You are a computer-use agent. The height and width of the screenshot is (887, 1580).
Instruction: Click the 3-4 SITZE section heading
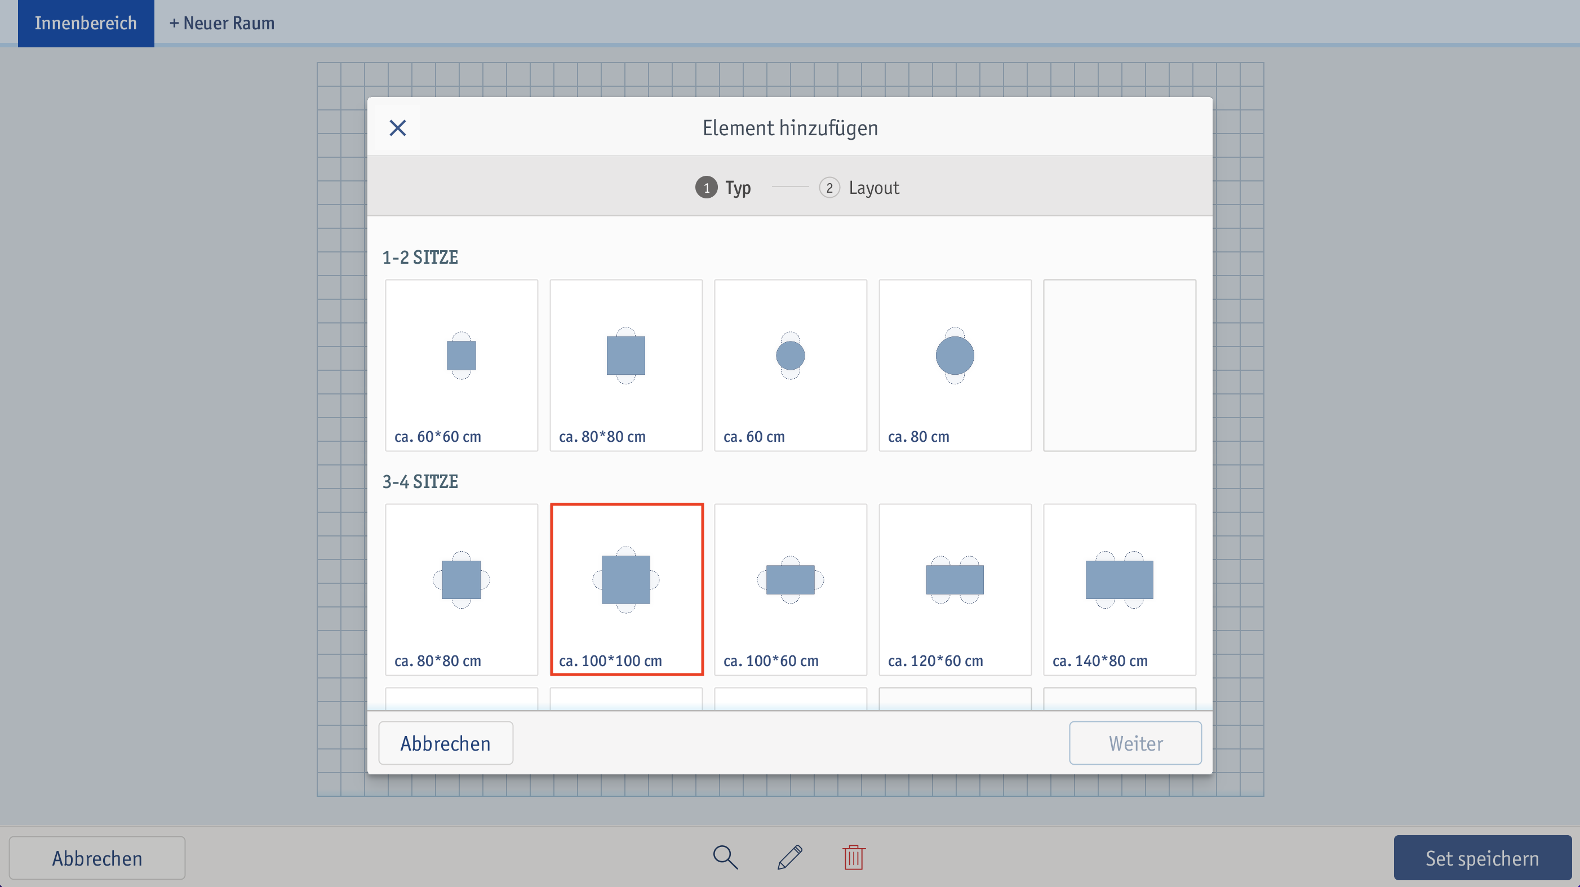[x=420, y=481]
